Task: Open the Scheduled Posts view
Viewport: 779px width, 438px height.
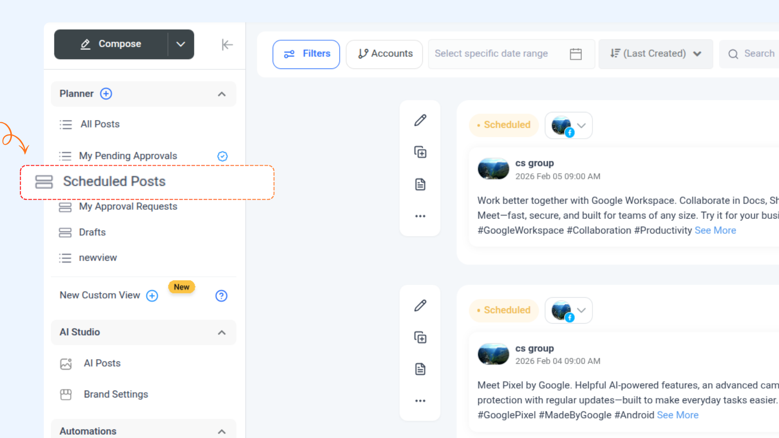Action: pos(114,182)
